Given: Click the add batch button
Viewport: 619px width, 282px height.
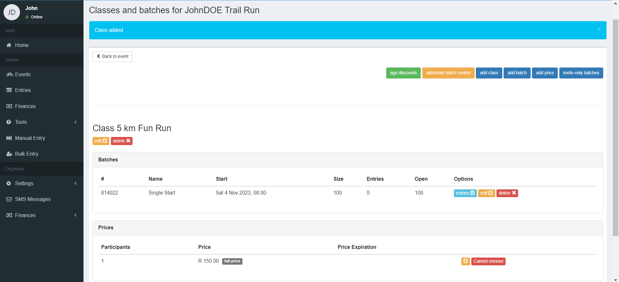Looking at the screenshot, I should (x=517, y=73).
